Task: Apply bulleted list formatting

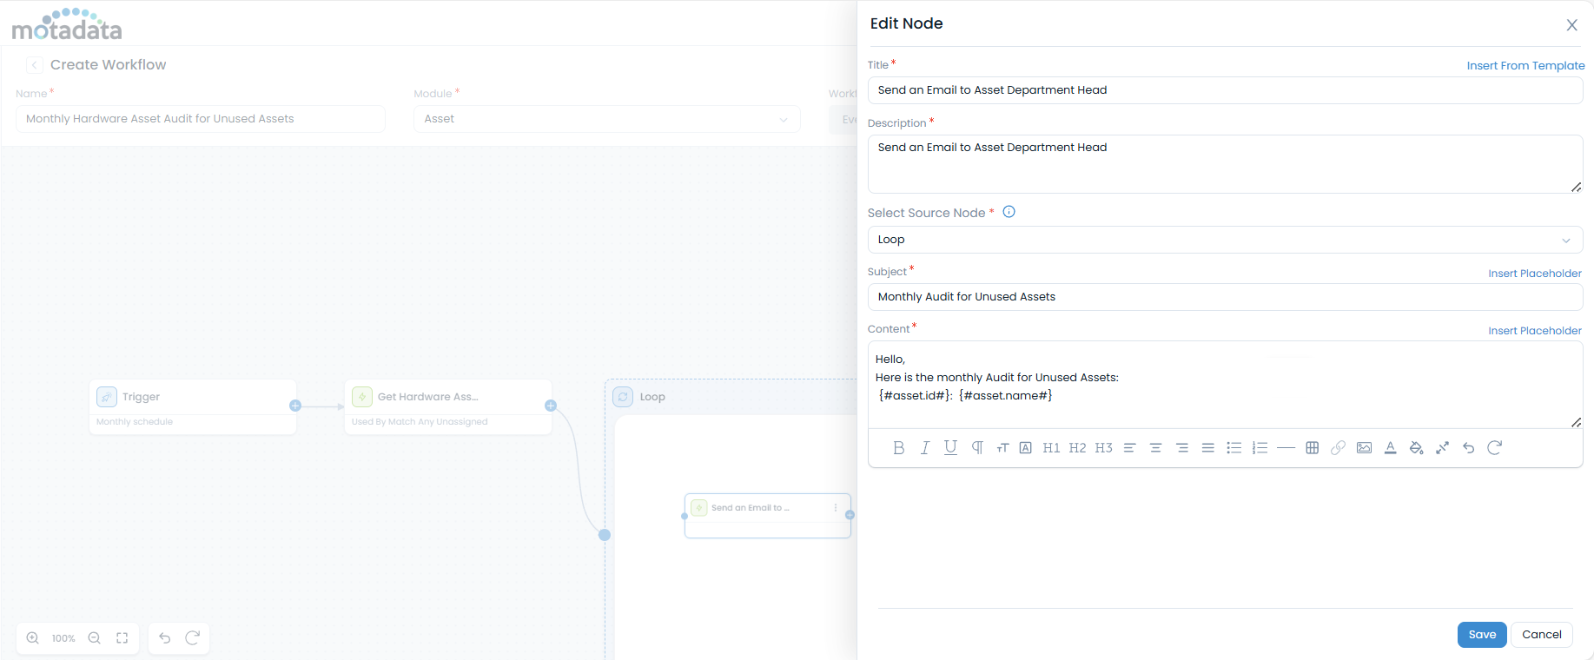Action: pos(1234,448)
